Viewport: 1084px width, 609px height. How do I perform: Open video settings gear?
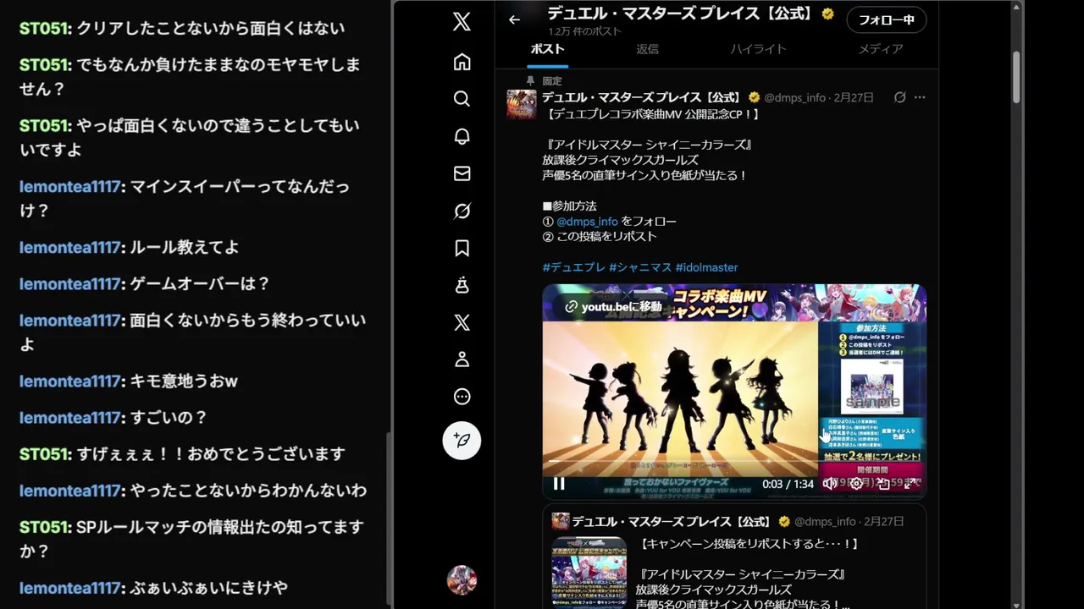coord(856,484)
